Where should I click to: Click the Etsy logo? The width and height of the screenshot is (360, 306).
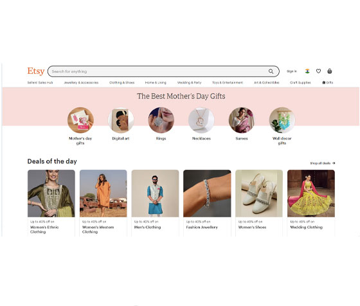(x=36, y=71)
